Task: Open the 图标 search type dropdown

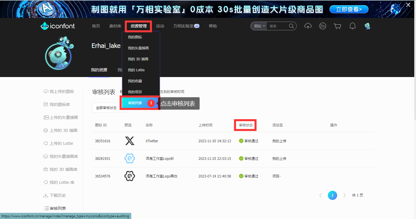Action: (x=259, y=26)
